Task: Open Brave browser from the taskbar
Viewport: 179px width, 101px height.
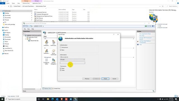Action: [x=62, y=99]
